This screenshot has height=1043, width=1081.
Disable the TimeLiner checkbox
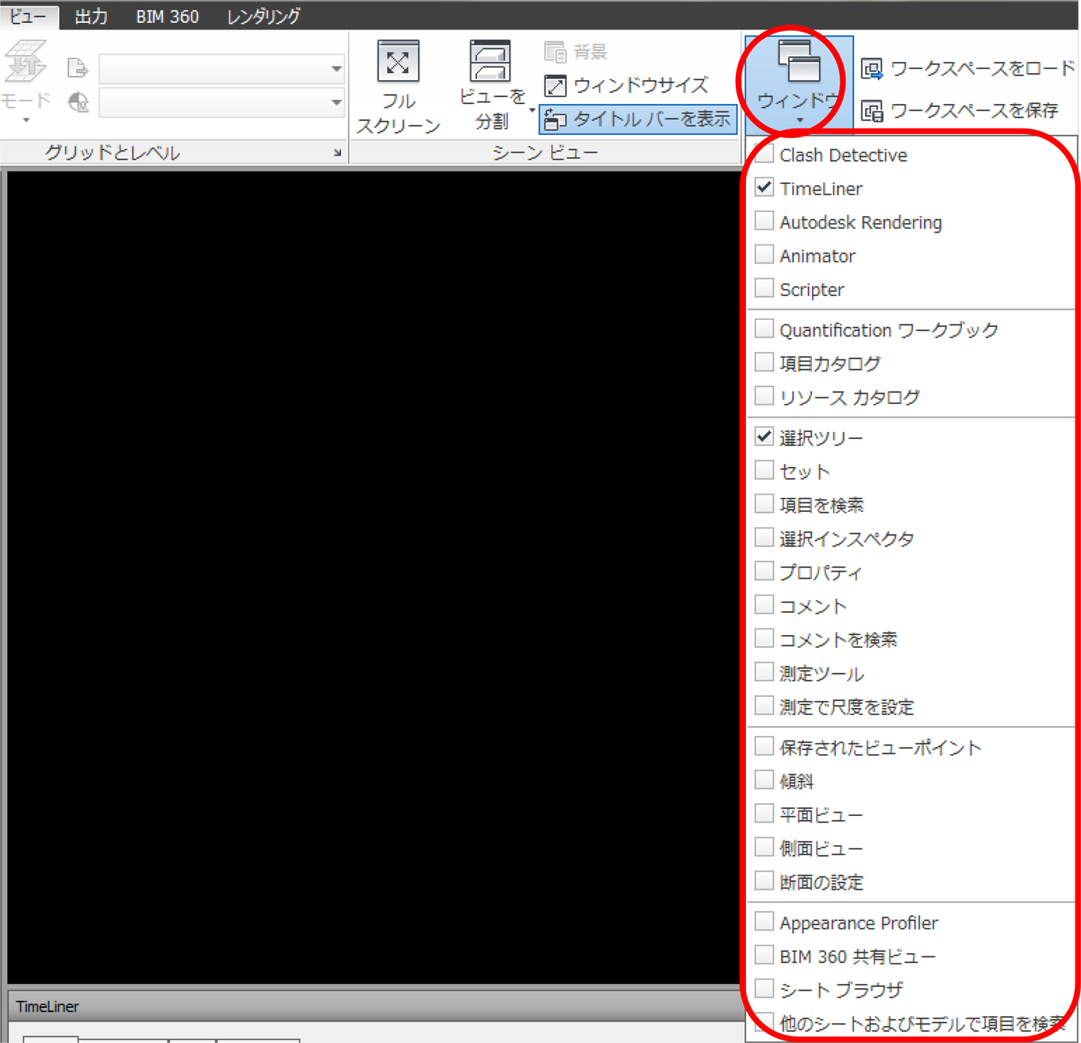[764, 187]
